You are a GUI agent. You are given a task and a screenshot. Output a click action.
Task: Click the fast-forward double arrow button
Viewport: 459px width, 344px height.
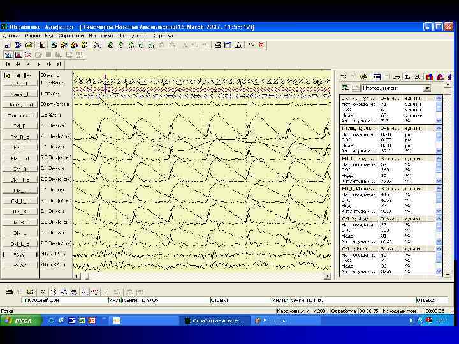[49, 64]
